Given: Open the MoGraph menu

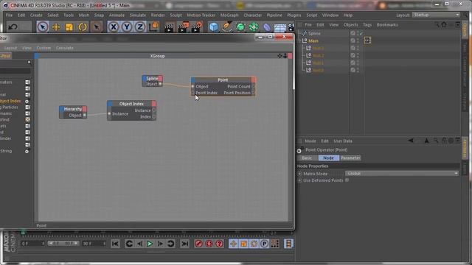Looking at the screenshot, I should click(x=229, y=15).
